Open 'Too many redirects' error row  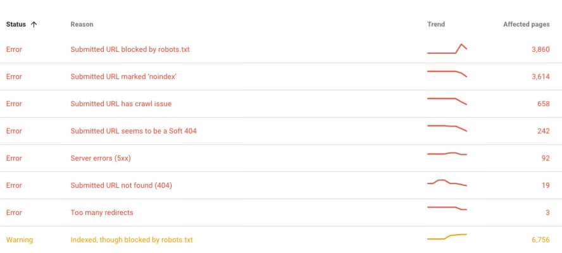click(x=281, y=213)
